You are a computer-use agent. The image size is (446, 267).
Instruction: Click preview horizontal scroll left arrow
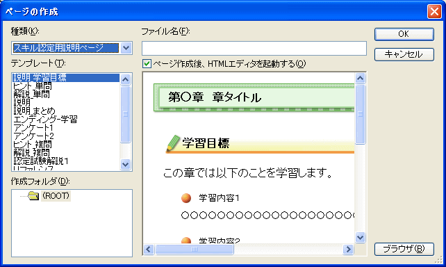149,250
